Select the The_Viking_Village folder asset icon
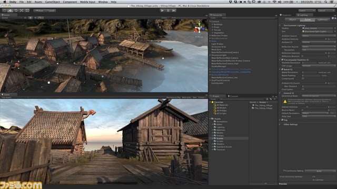 tap(253, 108)
